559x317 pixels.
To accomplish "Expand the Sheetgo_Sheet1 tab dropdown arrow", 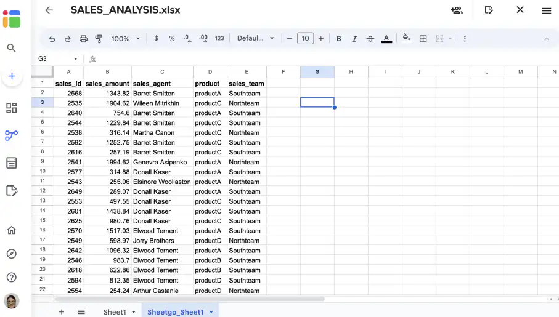I will point(211,312).
